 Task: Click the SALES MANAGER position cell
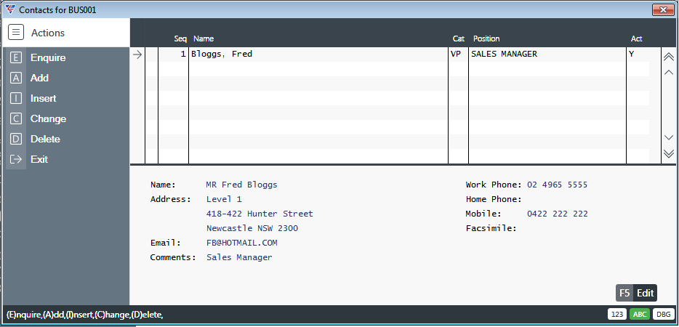547,54
